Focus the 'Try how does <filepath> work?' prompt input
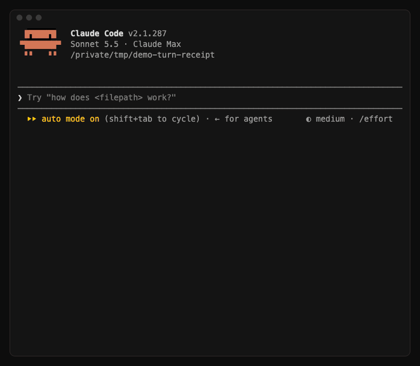 (x=210, y=98)
